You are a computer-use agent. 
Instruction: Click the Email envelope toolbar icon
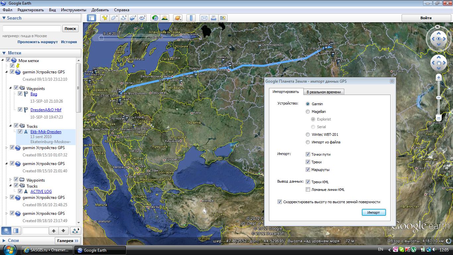tap(204, 18)
